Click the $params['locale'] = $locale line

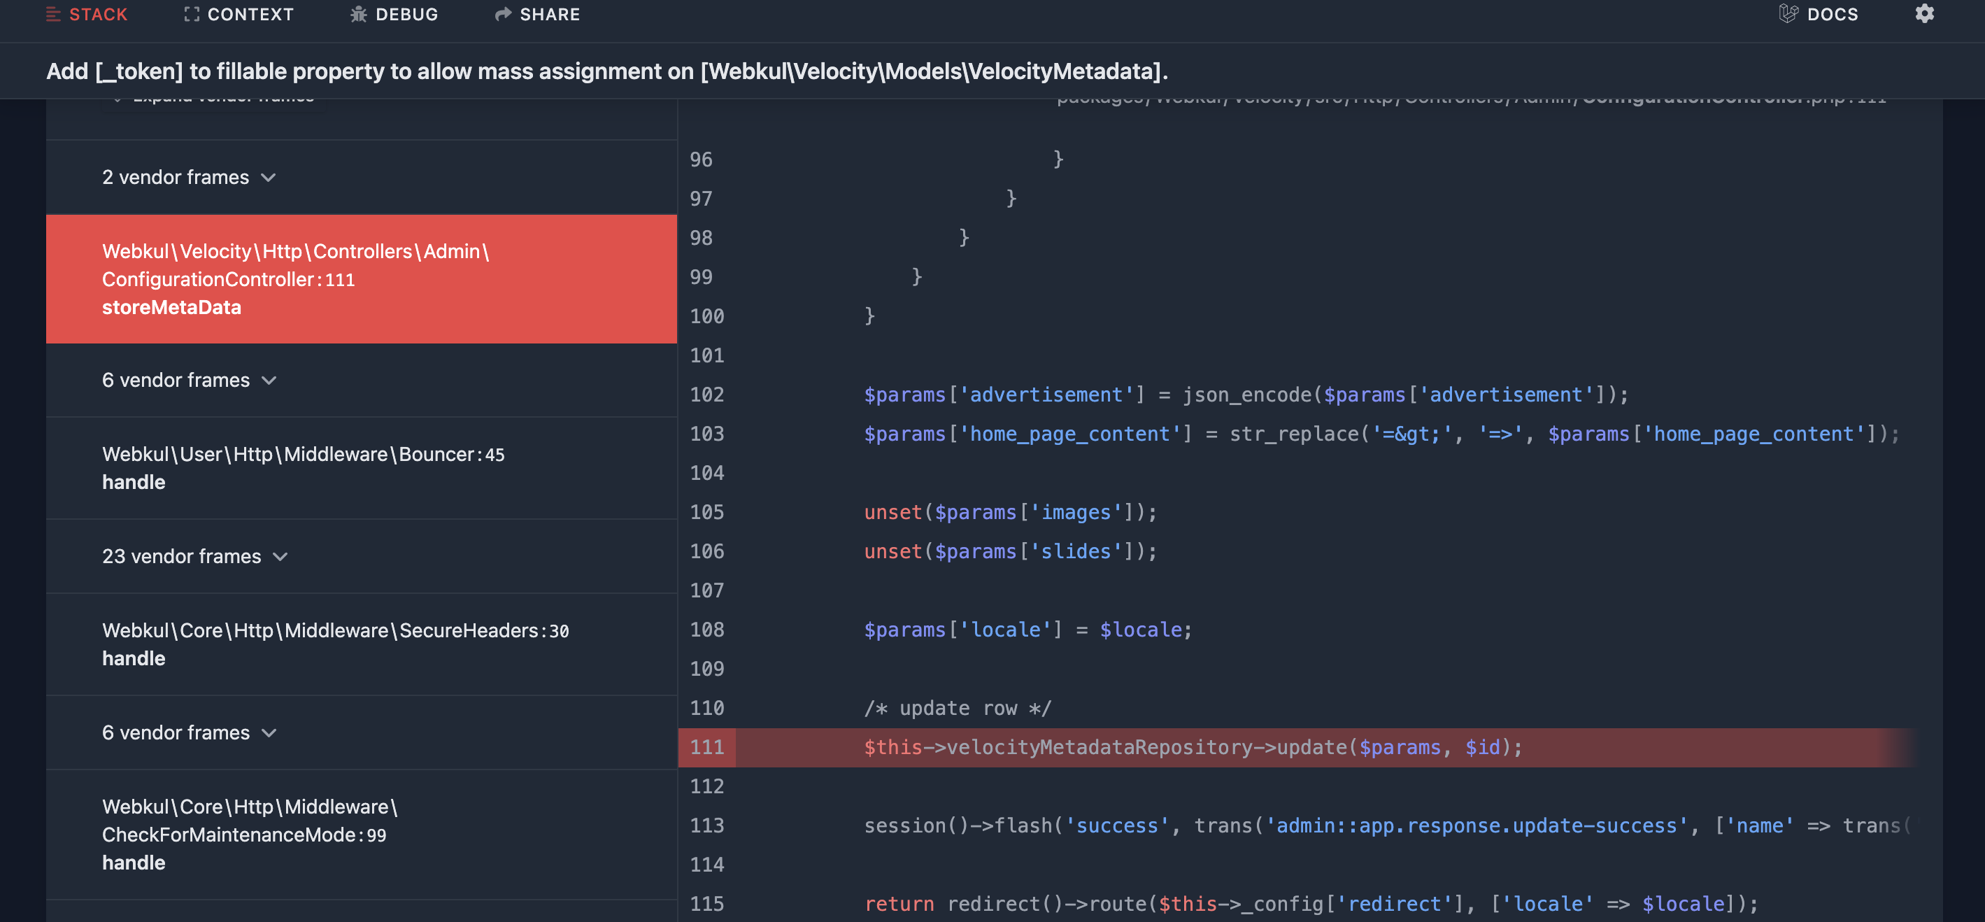[x=1028, y=630]
